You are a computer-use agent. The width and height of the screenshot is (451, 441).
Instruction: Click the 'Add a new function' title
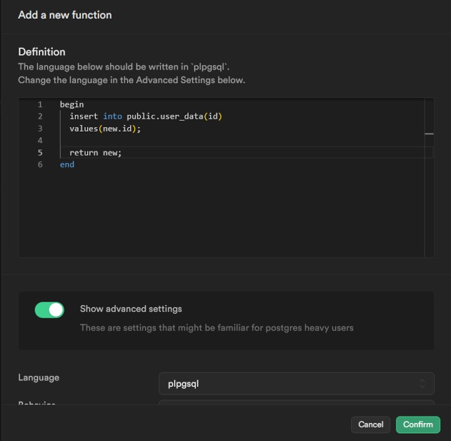pyautogui.click(x=65, y=15)
